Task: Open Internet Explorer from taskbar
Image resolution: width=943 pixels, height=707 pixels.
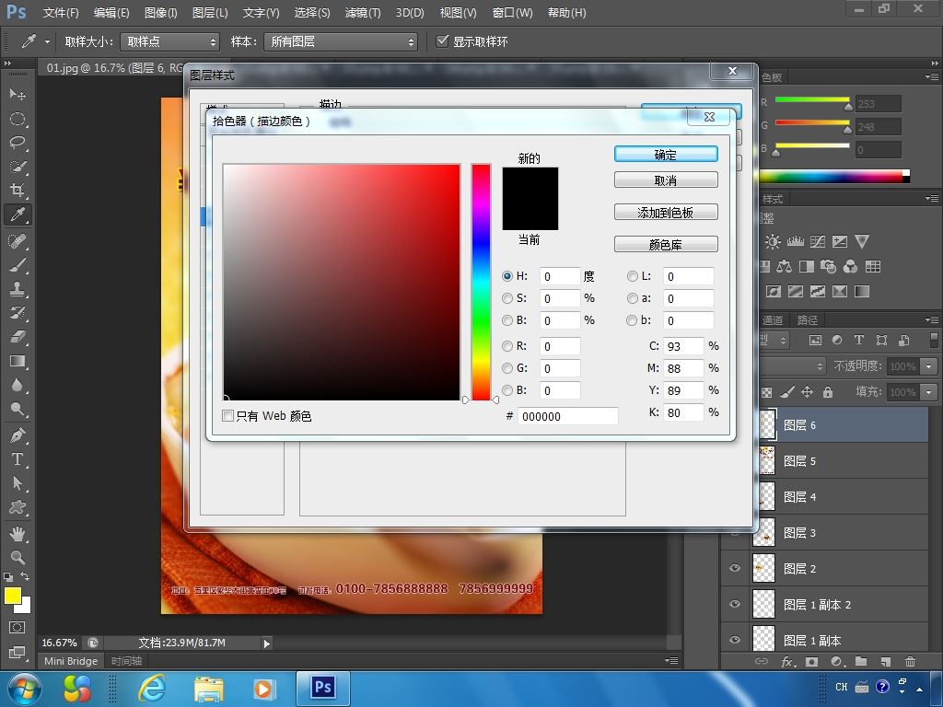Action: [x=152, y=688]
